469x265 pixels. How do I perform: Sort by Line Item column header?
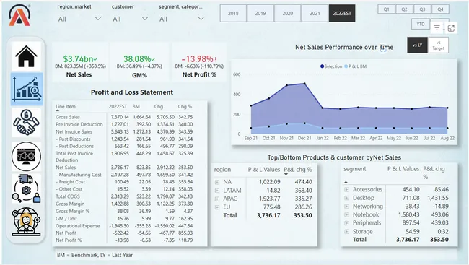[x=66, y=107]
